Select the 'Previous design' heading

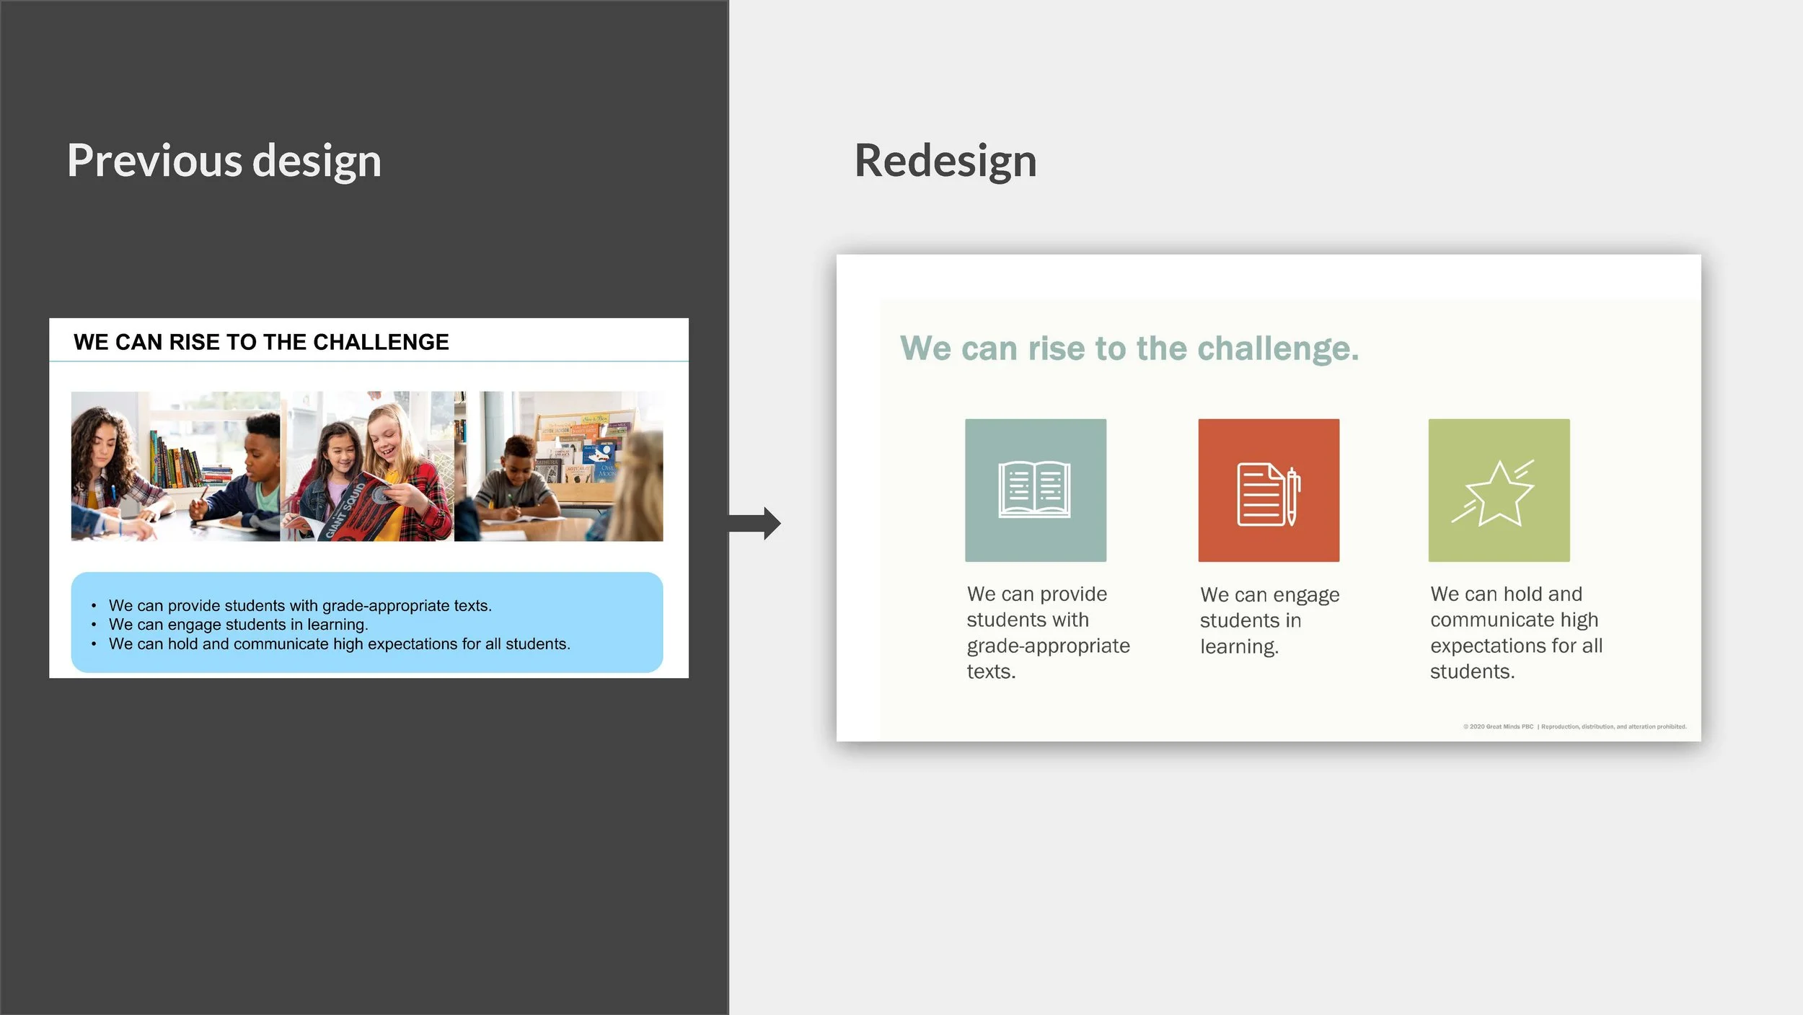(224, 161)
